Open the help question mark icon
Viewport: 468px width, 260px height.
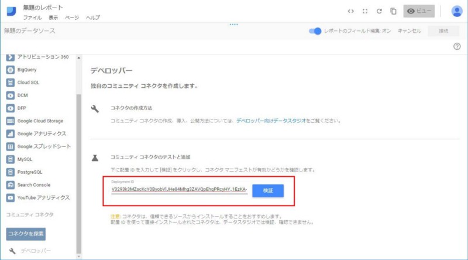(x=457, y=46)
